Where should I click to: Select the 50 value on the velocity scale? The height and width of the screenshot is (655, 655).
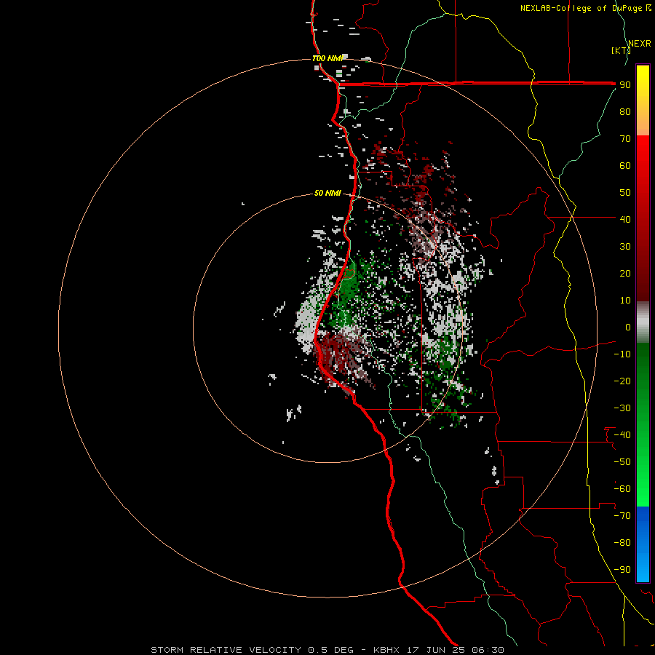click(625, 193)
